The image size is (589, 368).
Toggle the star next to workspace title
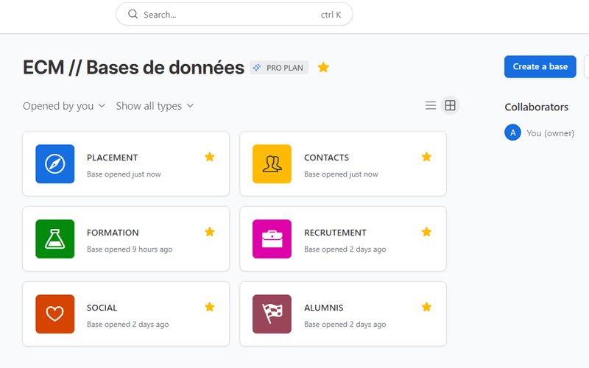pos(323,68)
